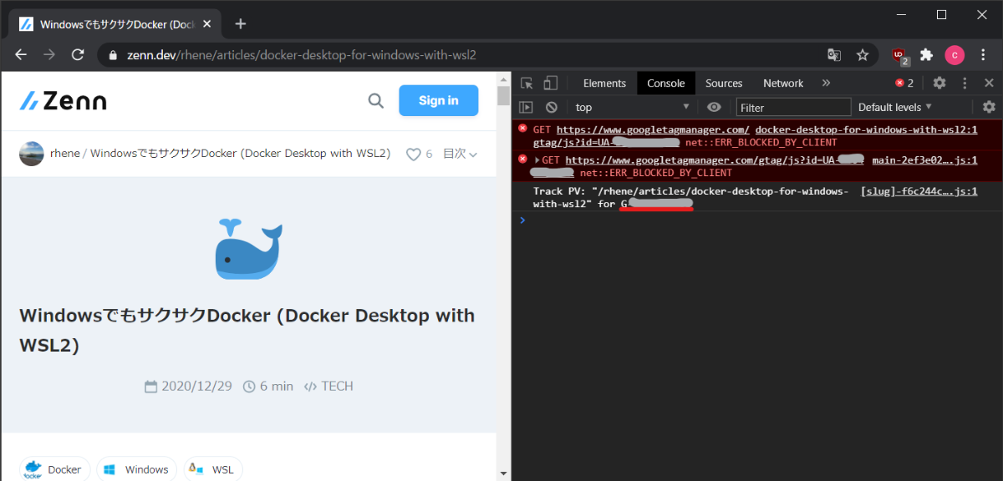Viewport: 1003px width, 481px height.
Task: Open profile avatar C
Action: click(x=955, y=55)
